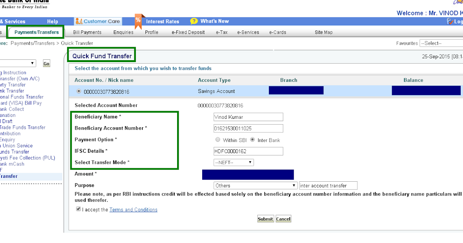Open Interest Rates in the top bar
This screenshot has height=243, width=463.
pyautogui.click(x=162, y=22)
